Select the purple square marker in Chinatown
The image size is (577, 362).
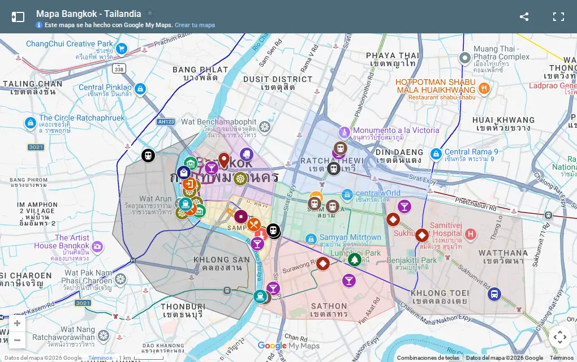(241, 217)
